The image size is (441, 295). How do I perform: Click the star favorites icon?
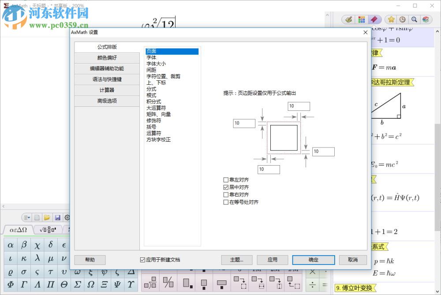(x=392, y=19)
